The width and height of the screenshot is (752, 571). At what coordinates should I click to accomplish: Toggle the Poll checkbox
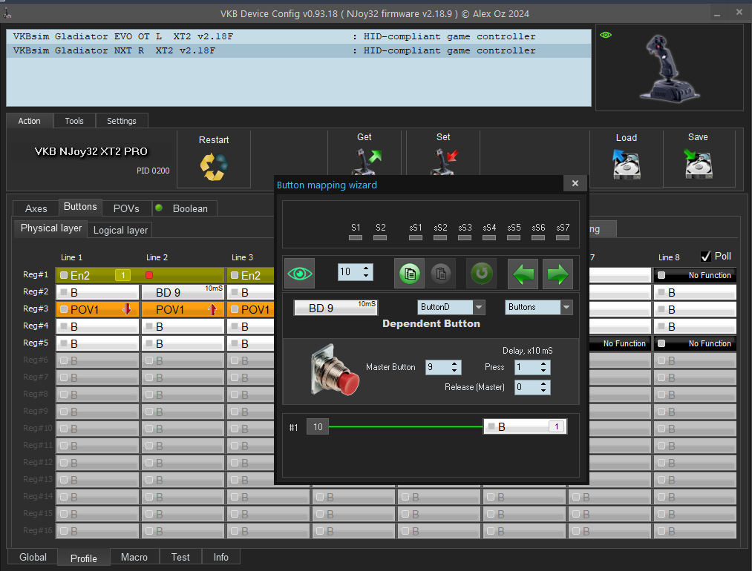click(705, 257)
